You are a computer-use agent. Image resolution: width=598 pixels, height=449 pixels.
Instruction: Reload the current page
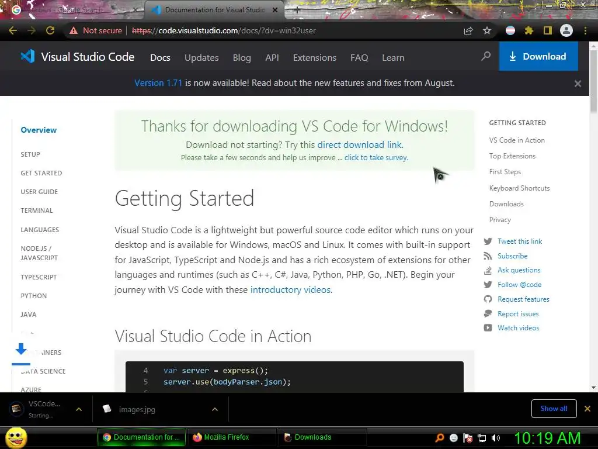[x=50, y=30]
